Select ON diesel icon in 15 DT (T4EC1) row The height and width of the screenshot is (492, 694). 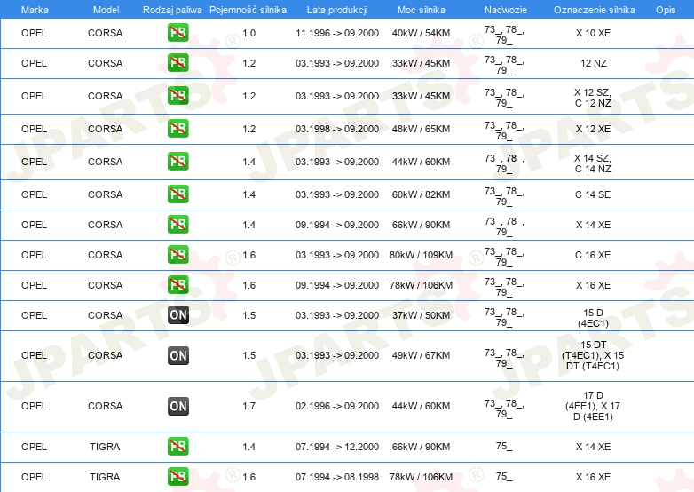(177, 355)
